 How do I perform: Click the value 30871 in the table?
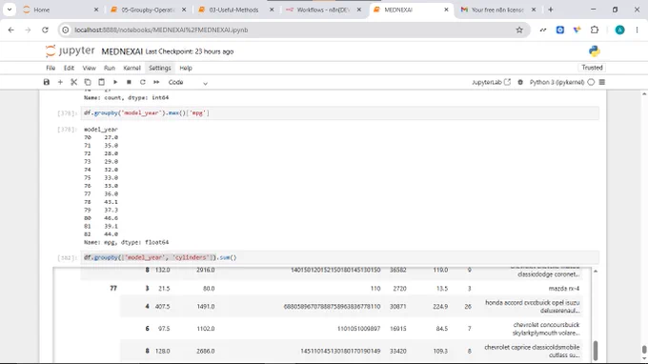point(398,307)
